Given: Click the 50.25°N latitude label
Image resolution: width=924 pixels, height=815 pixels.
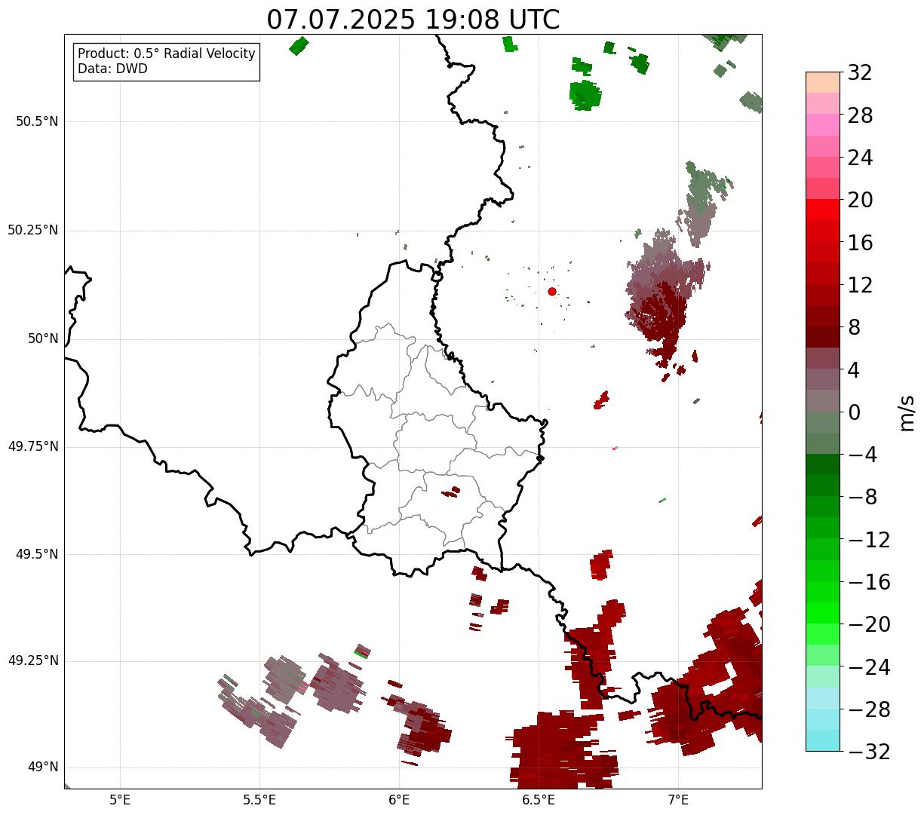Looking at the screenshot, I should click(33, 230).
